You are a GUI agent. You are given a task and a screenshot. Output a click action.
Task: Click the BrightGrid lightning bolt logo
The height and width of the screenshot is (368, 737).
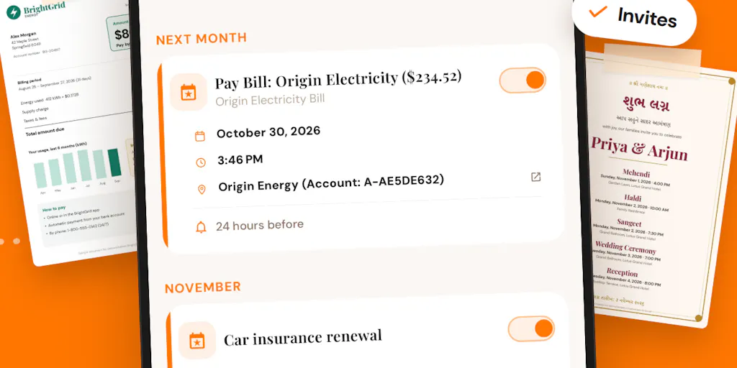(13, 12)
